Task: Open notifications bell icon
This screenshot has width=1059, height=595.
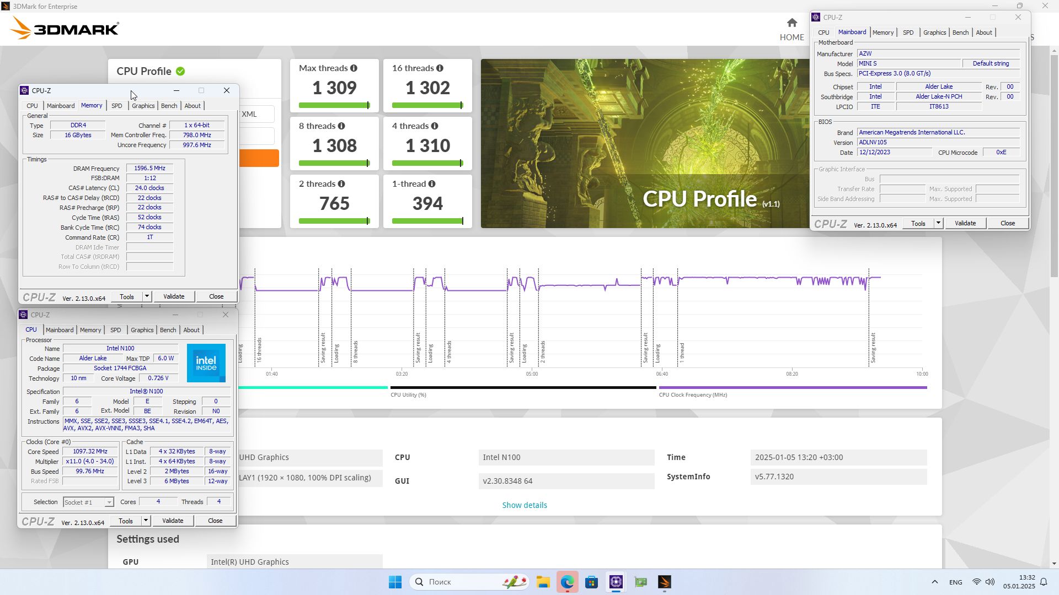Action: point(1044,582)
